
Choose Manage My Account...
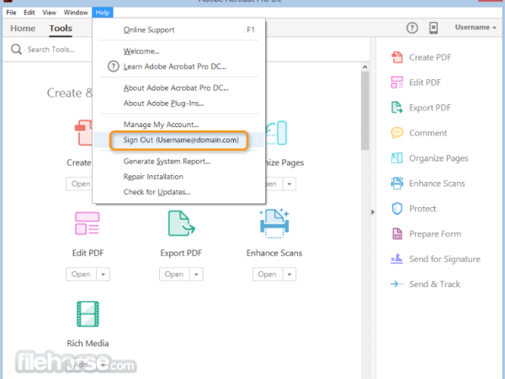click(178, 125)
